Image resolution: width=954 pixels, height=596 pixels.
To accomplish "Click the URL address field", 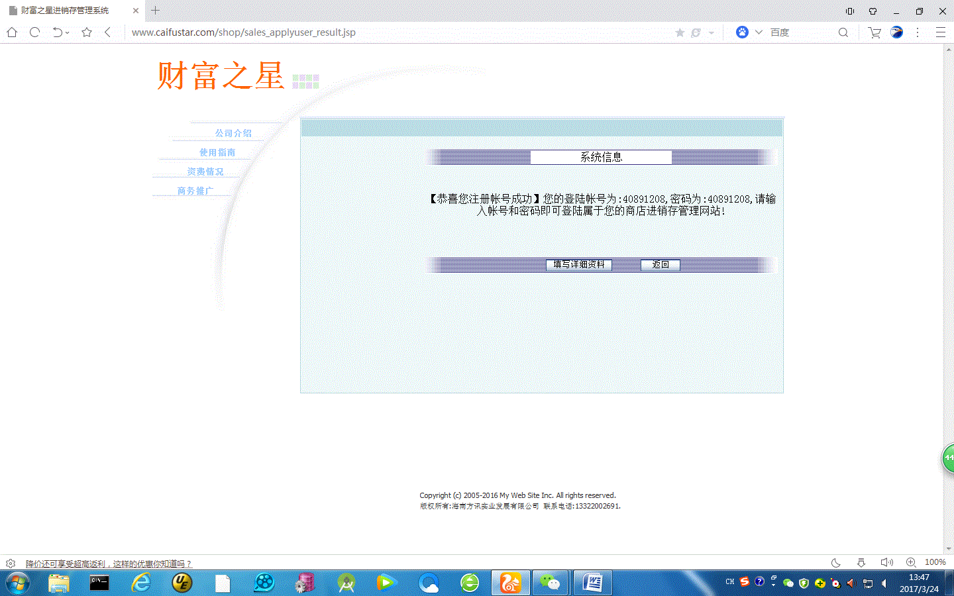I will click(x=397, y=32).
